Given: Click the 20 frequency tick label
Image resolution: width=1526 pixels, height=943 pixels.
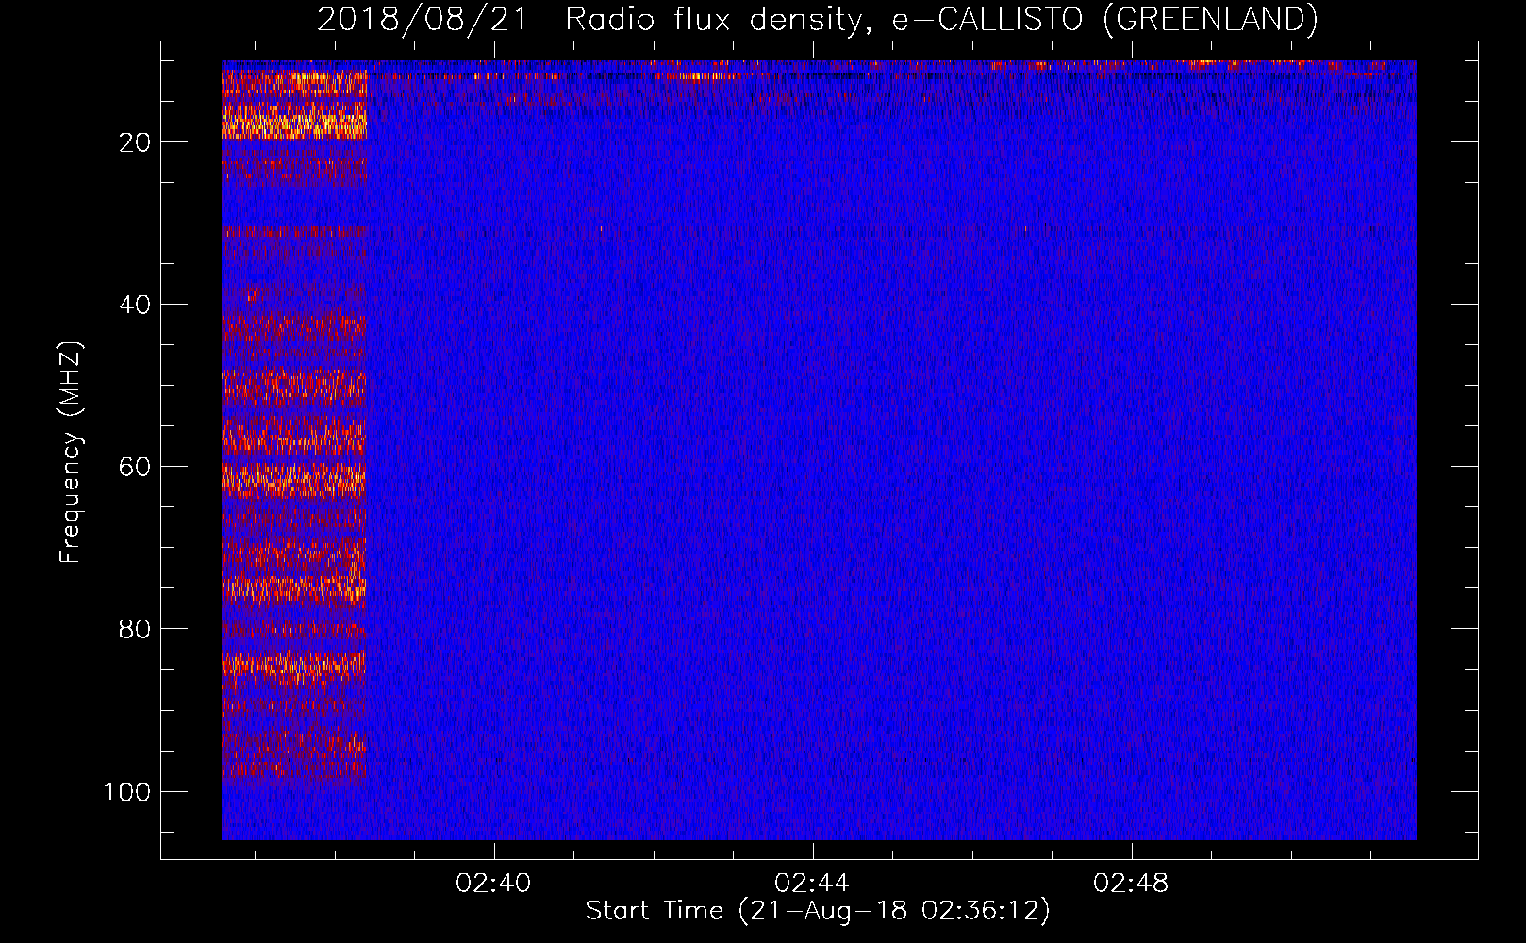Looking at the screenshot, I should (x=135, y=142).
